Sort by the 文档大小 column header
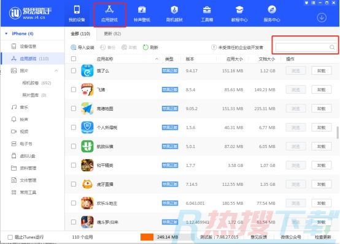The height and width of the screenshot is (244, 340). [267, 59]
